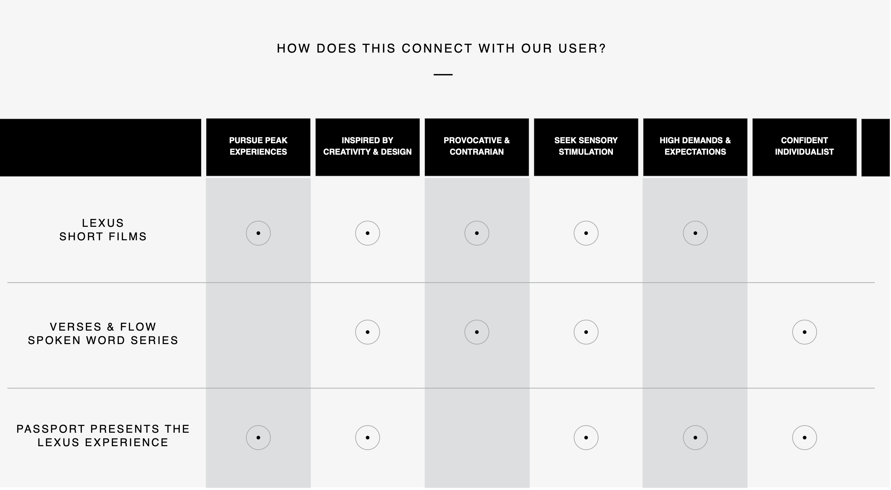Select Lexus Short Films Inspired by Creativity marker
891x490 pixels.
(x=368, y=234)
